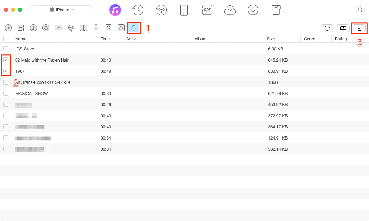Click the Refresh button
Viewport: 369px width, 221px height.
[327, 28]
